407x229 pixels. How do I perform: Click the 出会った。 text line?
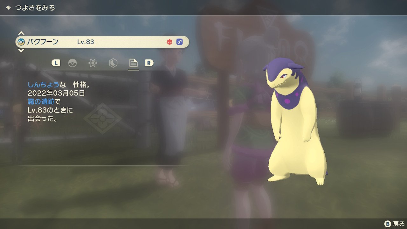click(43, 119)
